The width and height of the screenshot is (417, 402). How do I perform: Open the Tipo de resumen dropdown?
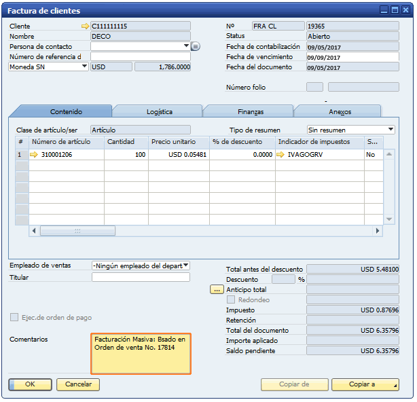click(x=391, y=130)
